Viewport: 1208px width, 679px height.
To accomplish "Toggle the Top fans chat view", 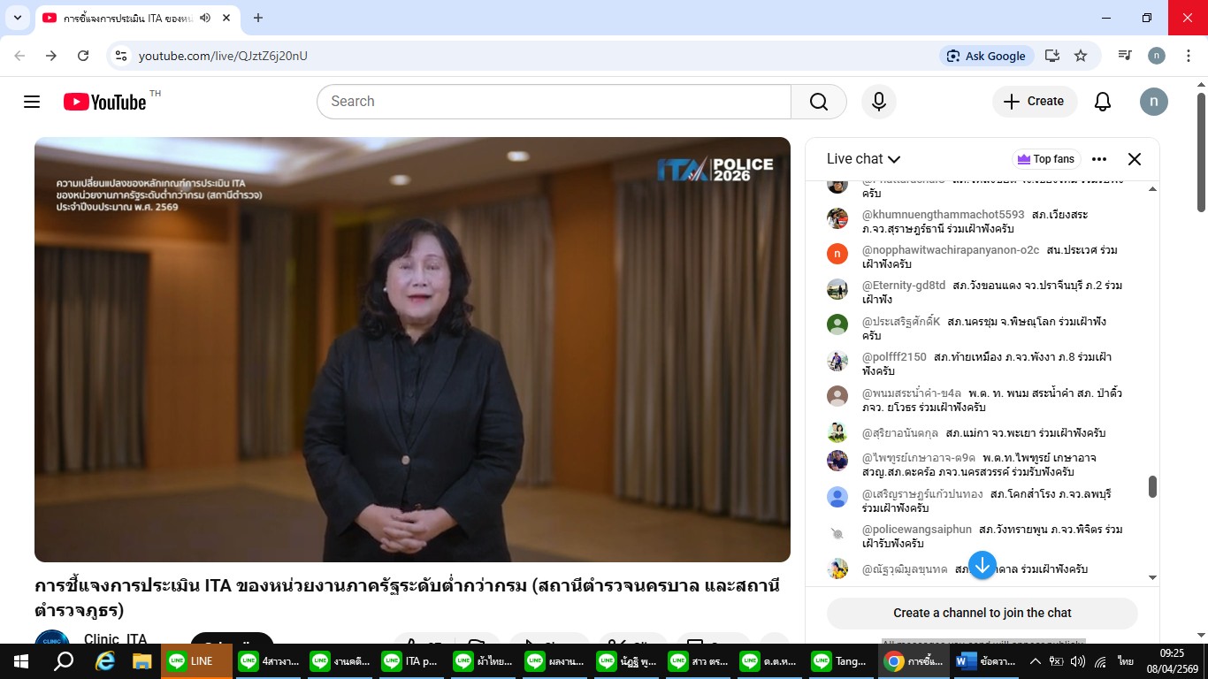I will tap(1046, 159).
